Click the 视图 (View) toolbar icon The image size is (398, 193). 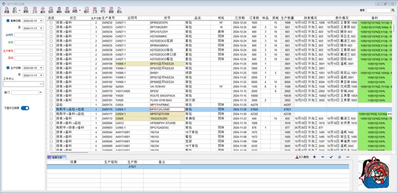pyautogui.click(x=75, y=10)
